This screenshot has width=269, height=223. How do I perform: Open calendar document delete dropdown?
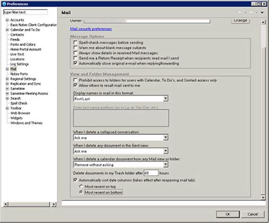pyautogui.click(x=166, y=164)
